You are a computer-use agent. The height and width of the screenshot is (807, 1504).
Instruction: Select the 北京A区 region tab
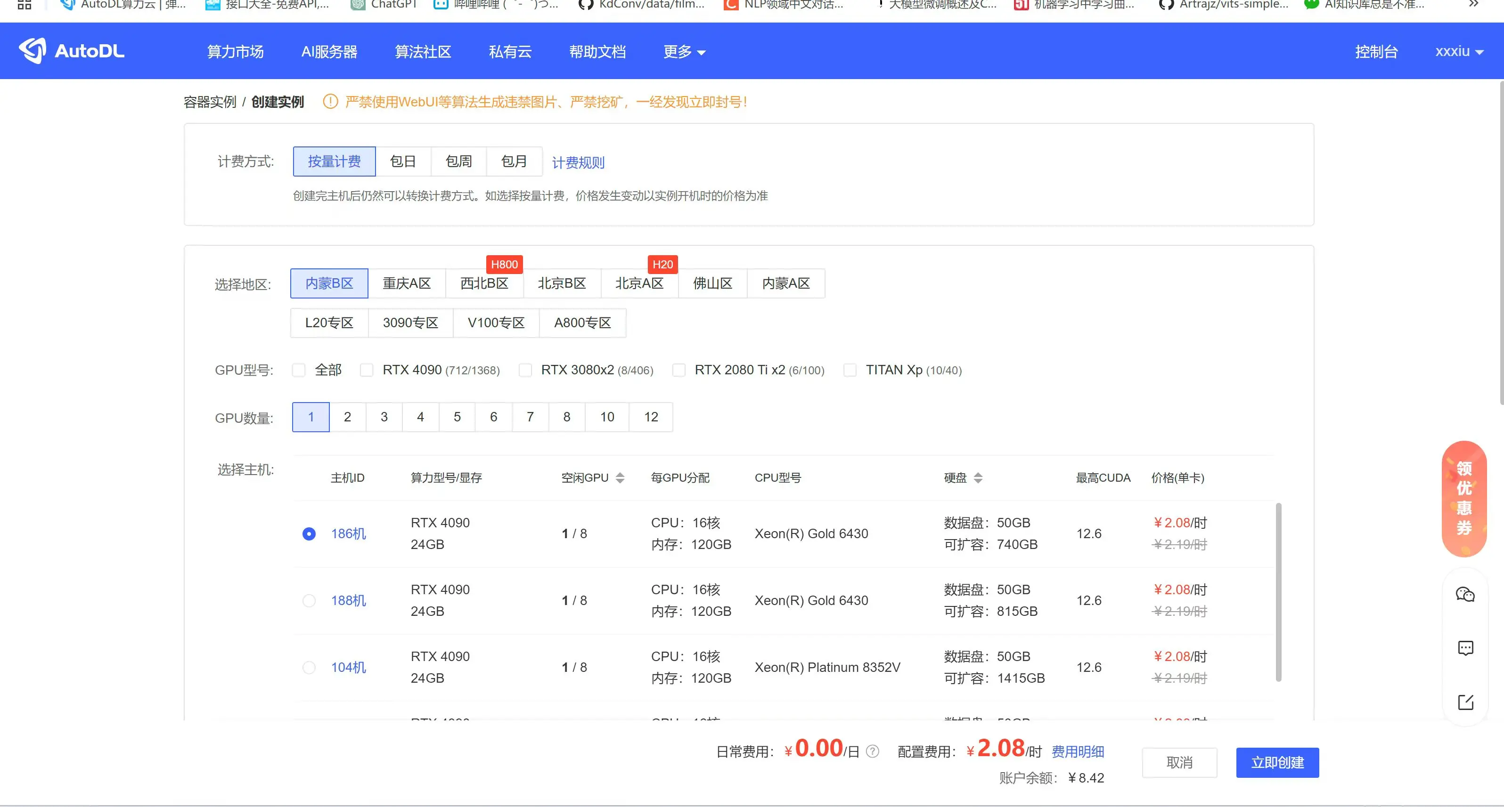click(639, 283)
